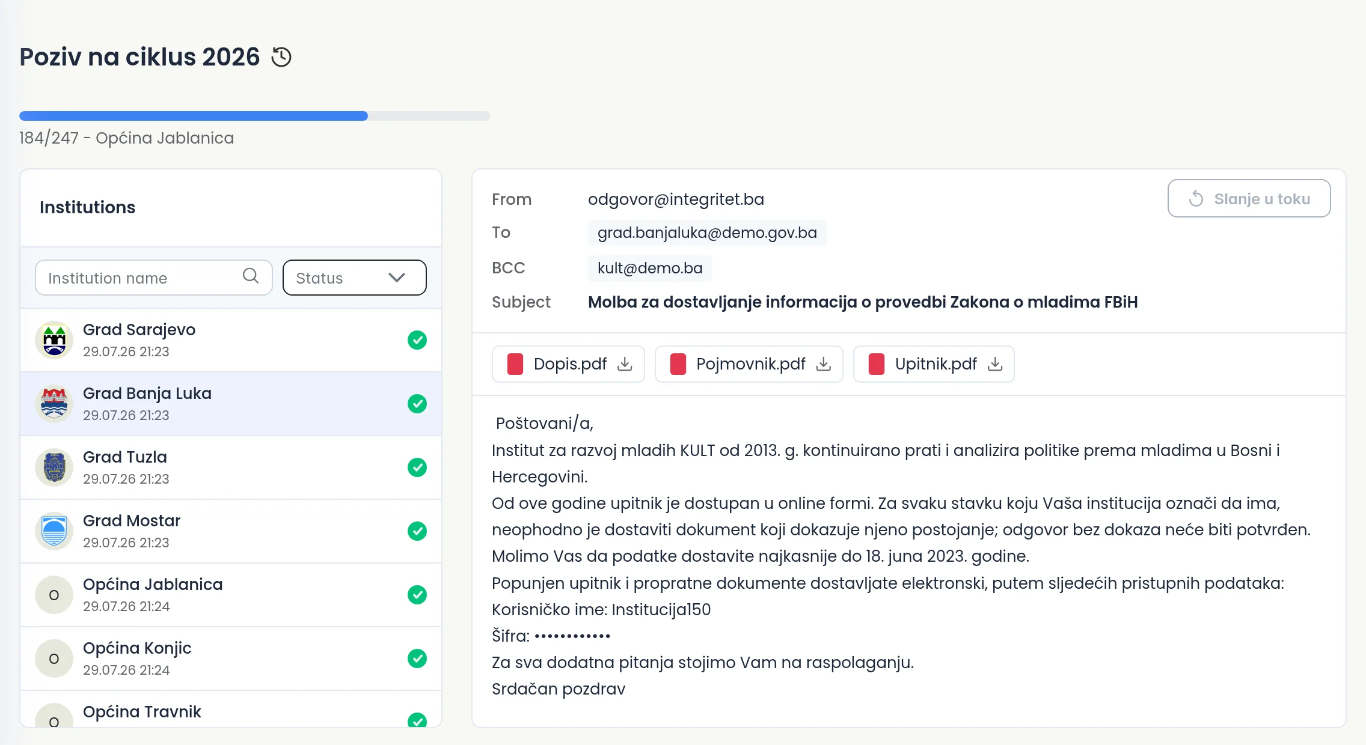The height and width of the screenshot is (745, 1366).
Task: Focus the Institution name search field
Action: tap(154, 278)
